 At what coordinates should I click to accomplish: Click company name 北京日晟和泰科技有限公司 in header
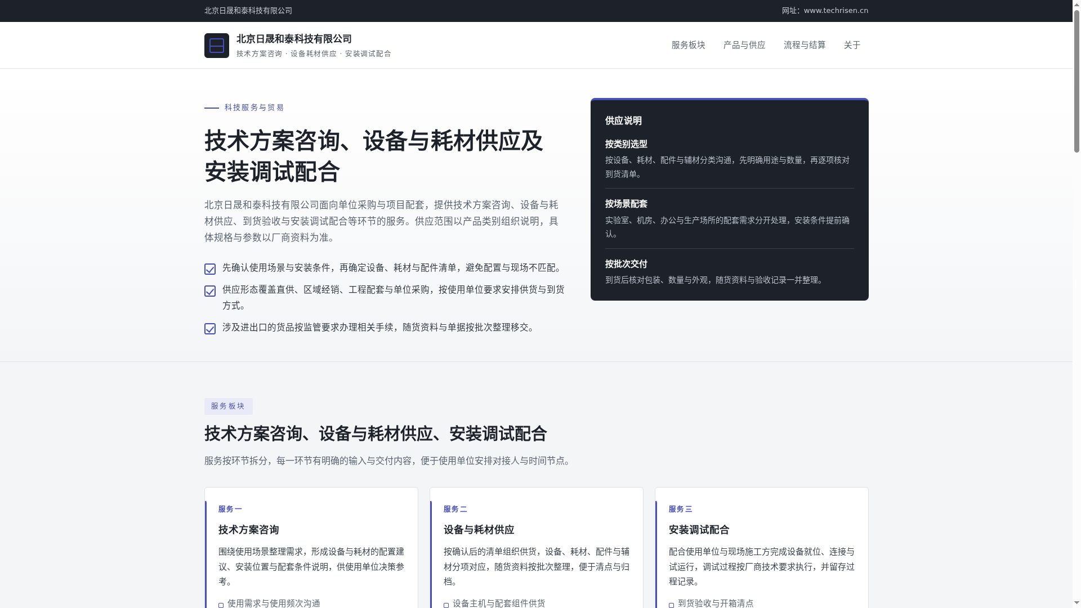tap(294, 39)
